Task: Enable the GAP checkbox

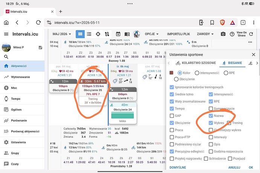Action: click(x=172, y=116)
